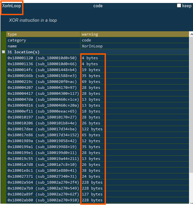Image resolution: width=193 pixels, height=205 pixels.
Task: Open location 0x180004417 (sub_180004300+117)
Action: click(x=43, y=93)
